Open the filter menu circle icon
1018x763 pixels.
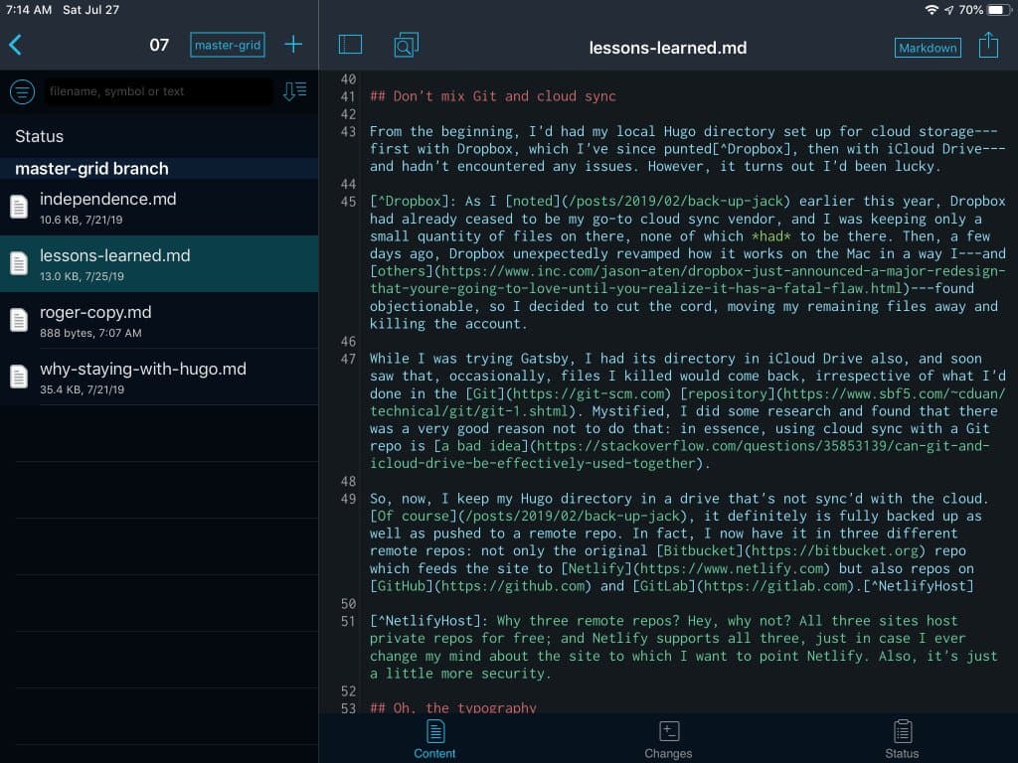coord(22,91)
